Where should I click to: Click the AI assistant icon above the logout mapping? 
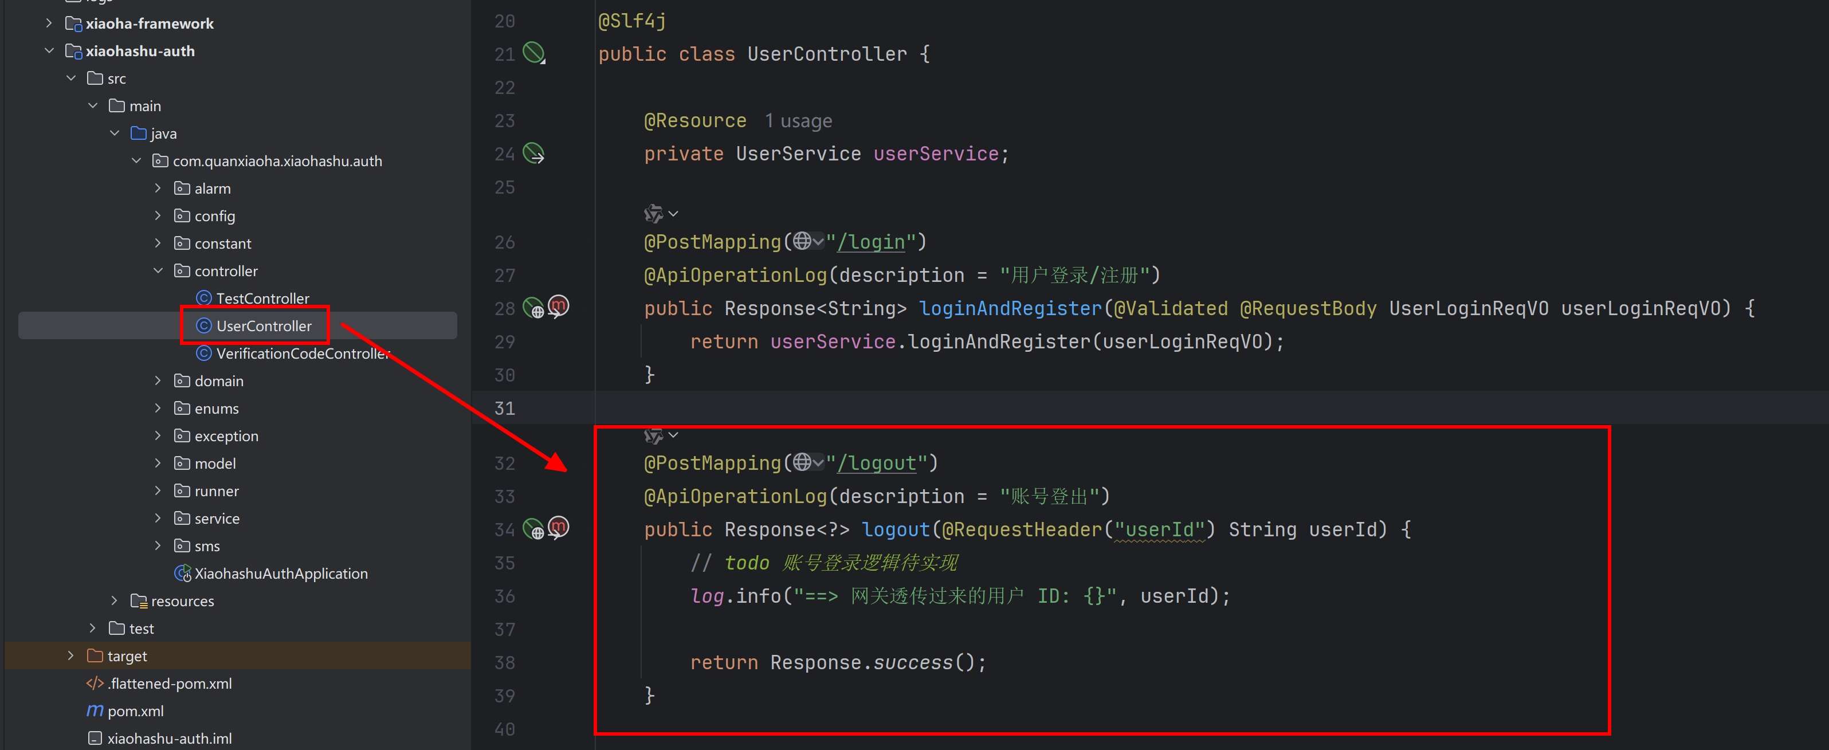tap(653, 435)
